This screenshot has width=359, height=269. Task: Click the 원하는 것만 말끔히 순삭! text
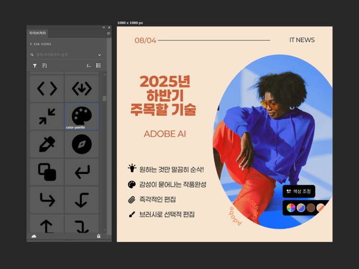(171, 170)
